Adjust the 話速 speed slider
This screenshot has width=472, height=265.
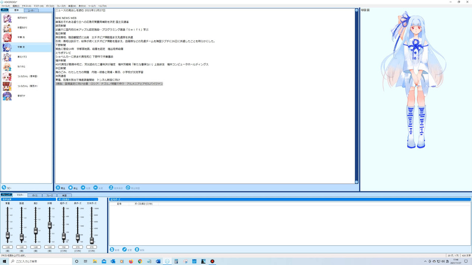[x=22, y=237]
